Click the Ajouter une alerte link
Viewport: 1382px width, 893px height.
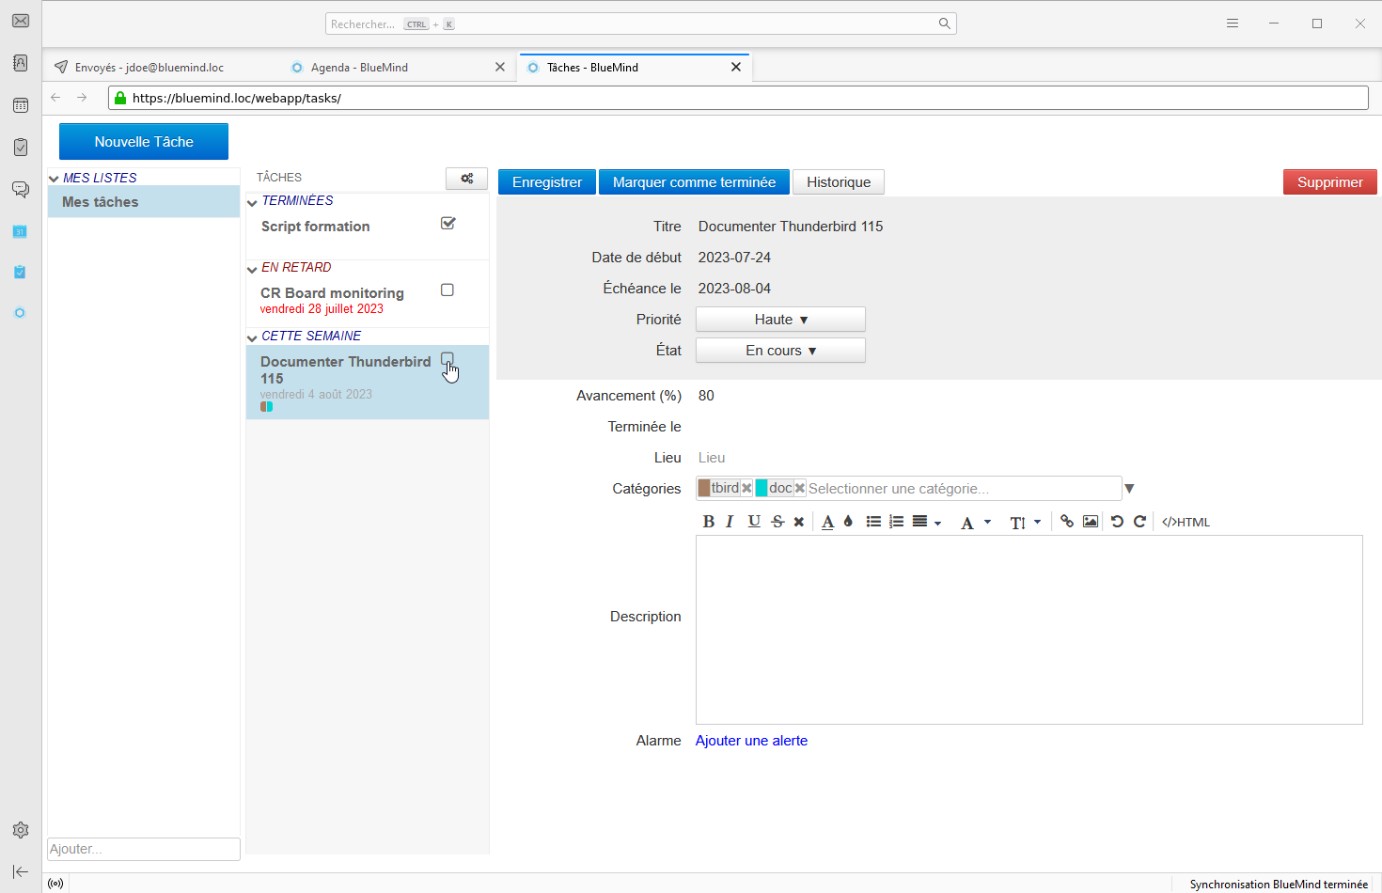[751, 741]
